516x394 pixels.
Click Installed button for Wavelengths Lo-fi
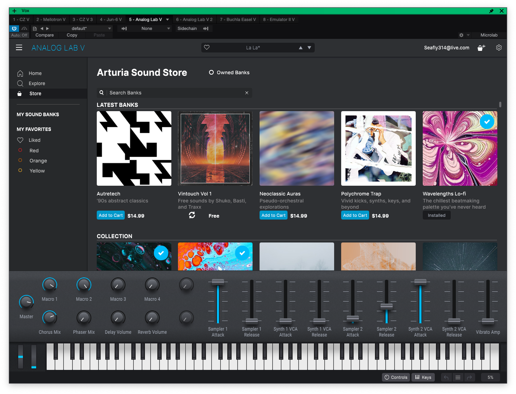coord(437,215)
